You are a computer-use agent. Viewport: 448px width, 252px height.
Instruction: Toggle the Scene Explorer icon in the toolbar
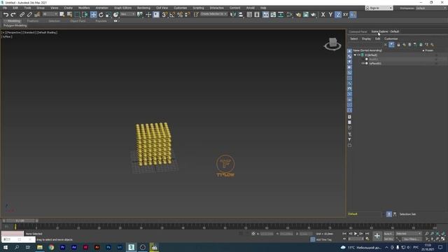click(x=249, y=15)
